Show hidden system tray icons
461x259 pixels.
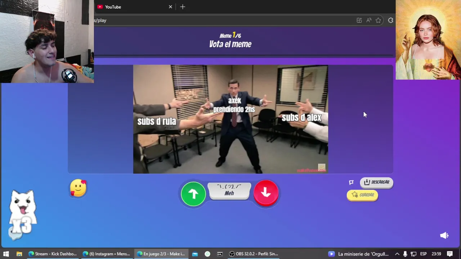(397, 254)
